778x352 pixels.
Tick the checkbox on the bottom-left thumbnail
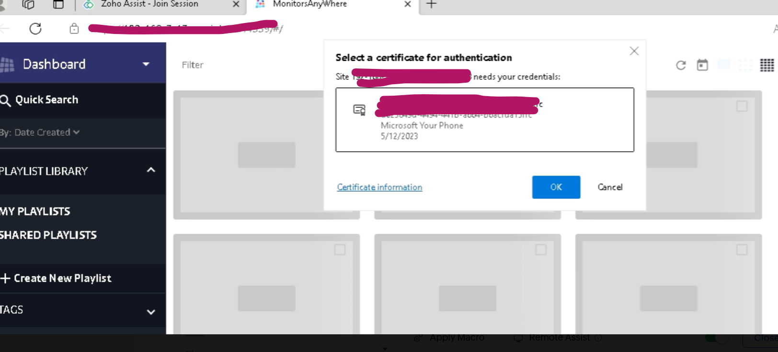(x=340, y=250)
